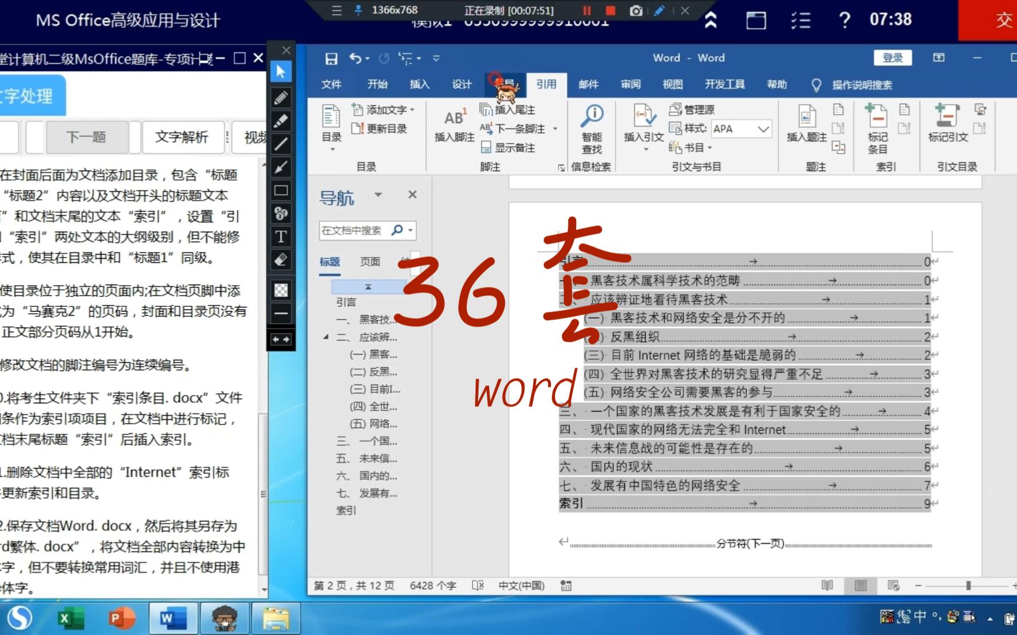The height and width of the screenshot is (635, 1017).
Task: Select the arrow cursor tool in annotation toolbar
Action: (x=281, y=72)
